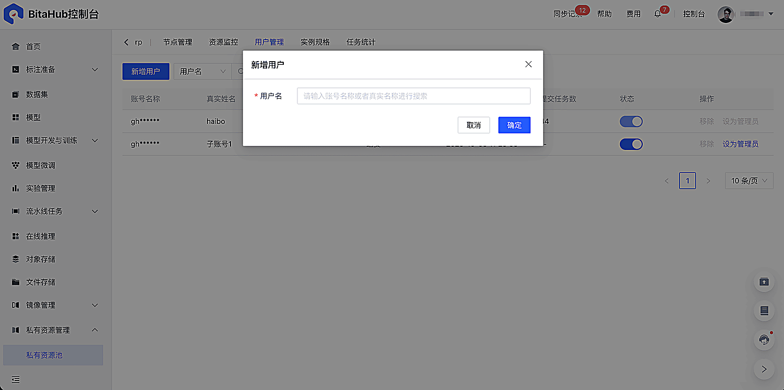The height and width of the screenshot is (390, 784).
Task: Switch to the 节点管理 tab
Action: 178,42
